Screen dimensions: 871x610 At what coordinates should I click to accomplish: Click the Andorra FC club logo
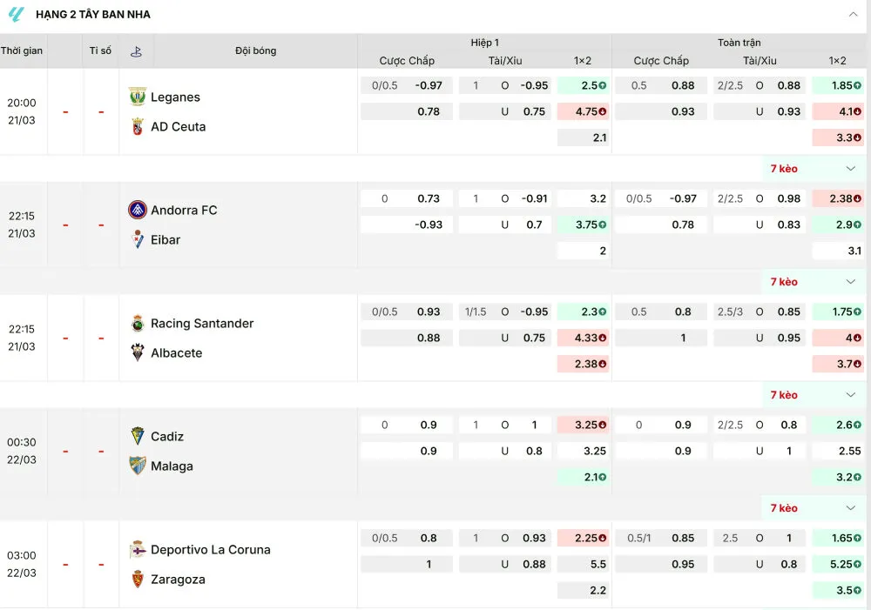[x=137, y=210]
